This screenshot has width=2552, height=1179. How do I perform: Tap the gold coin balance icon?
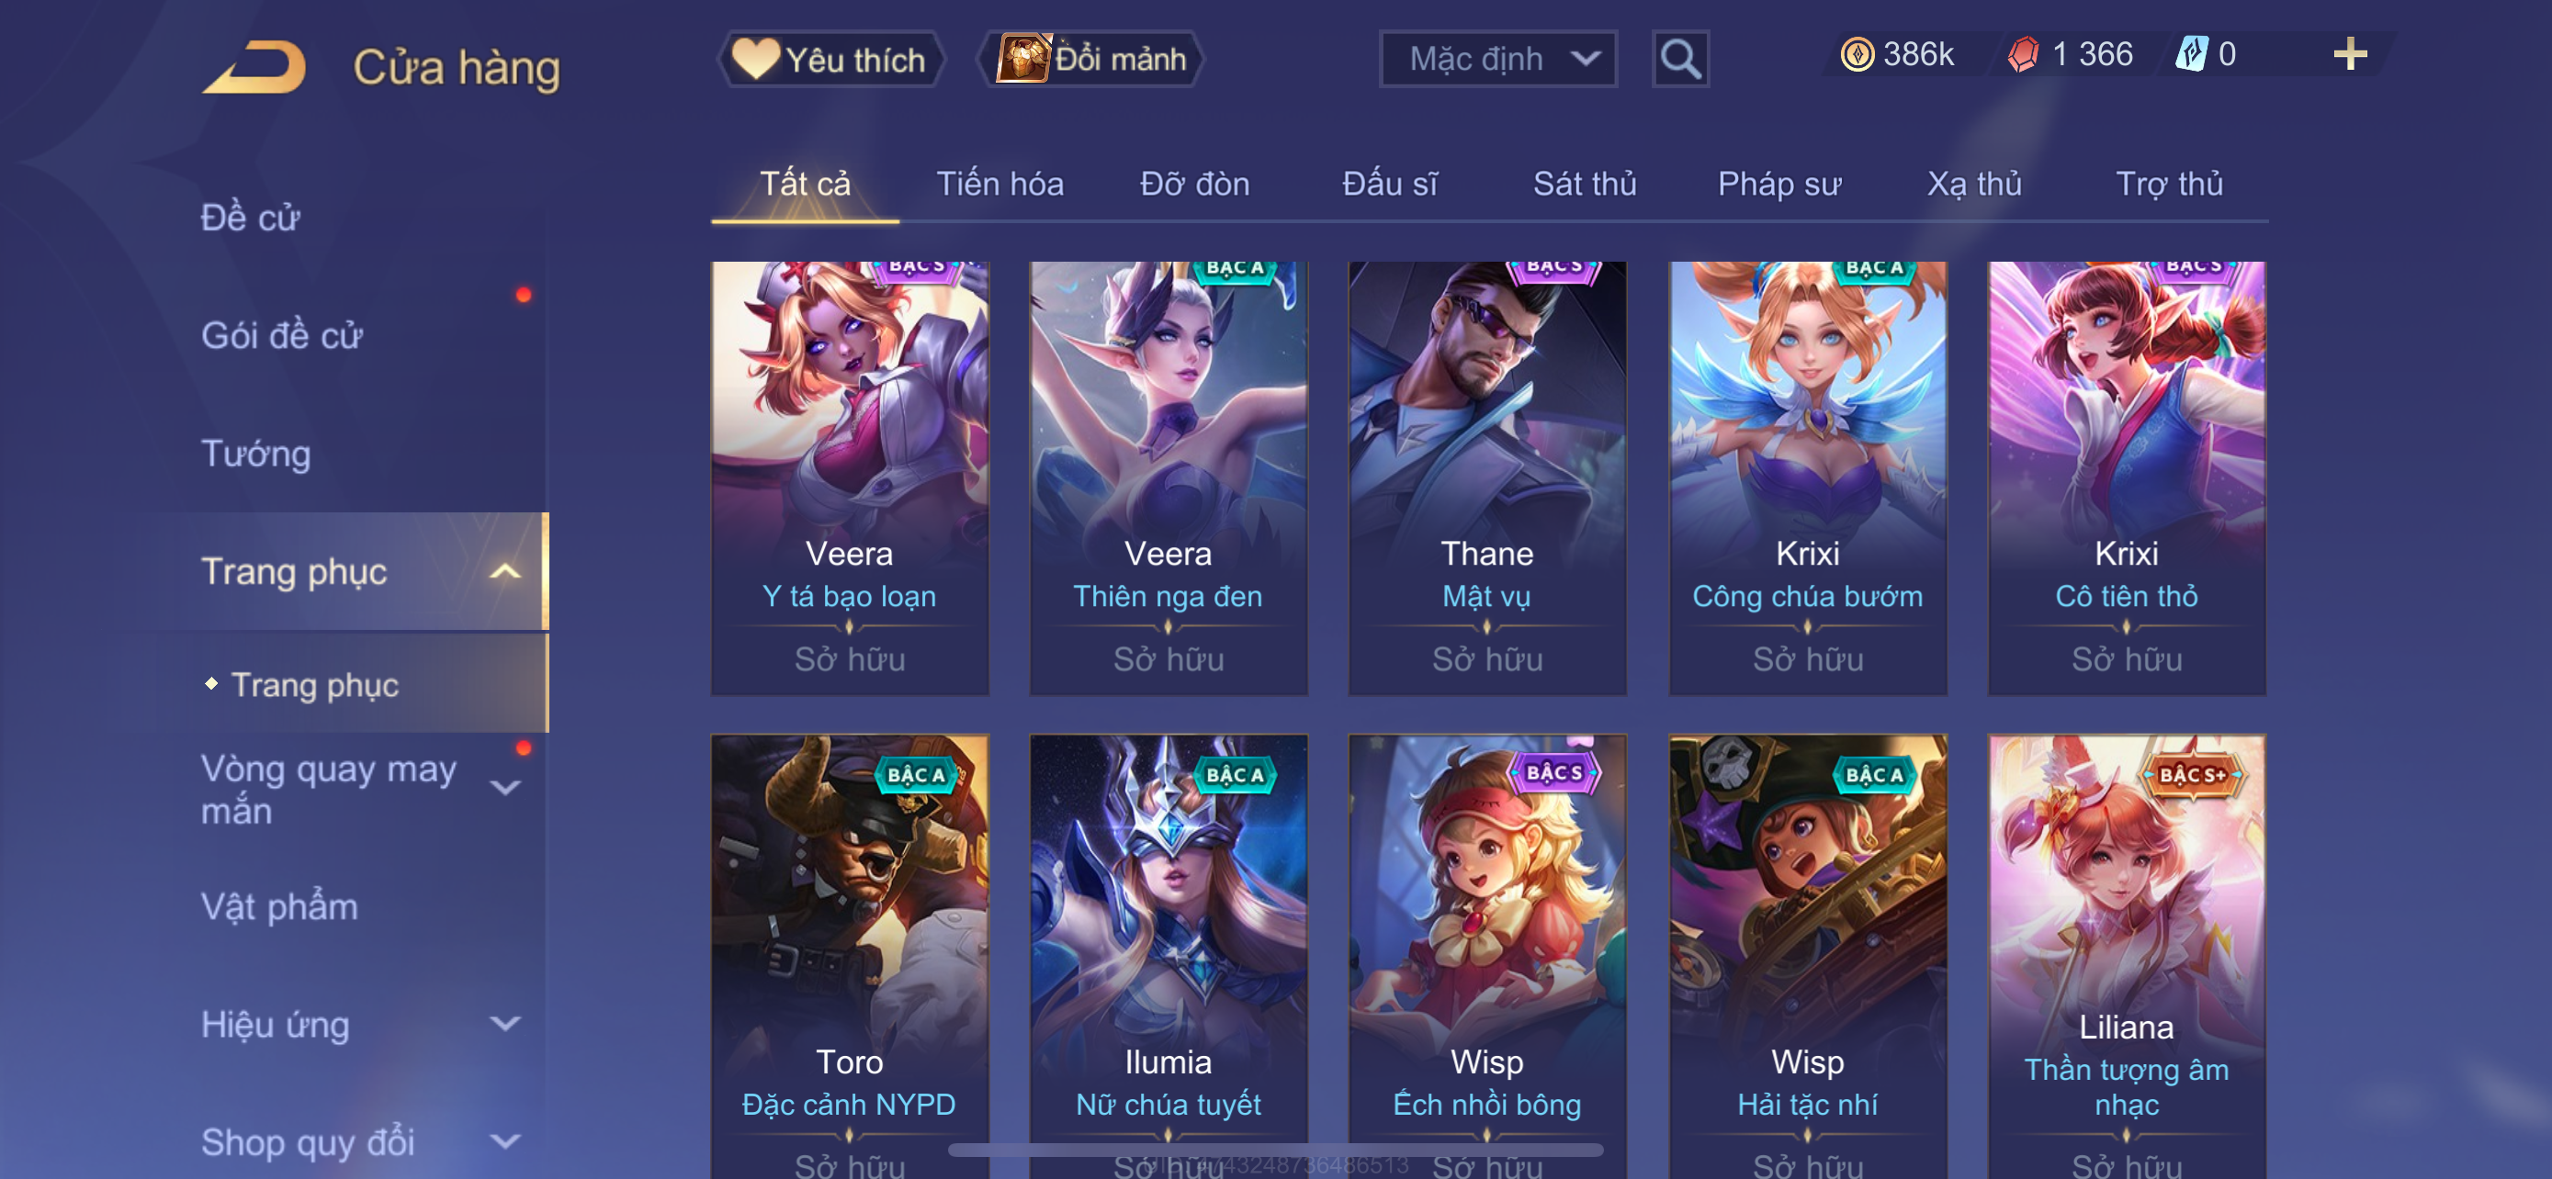click(1858, 53)
